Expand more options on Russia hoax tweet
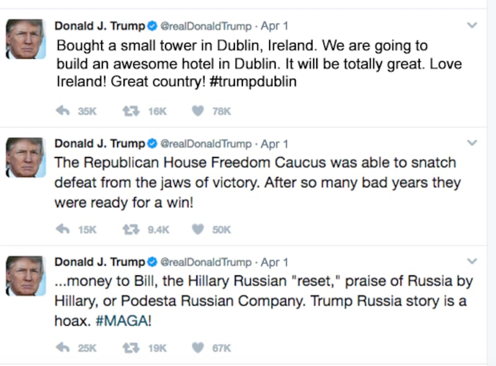The image size is (496, 366). pos(472,261)
